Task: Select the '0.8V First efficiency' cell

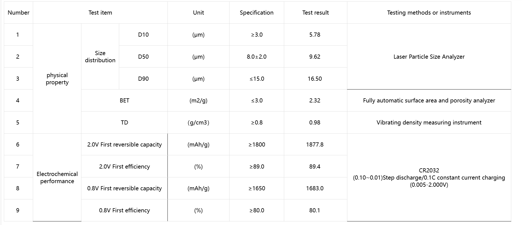Action: point(124,210)
